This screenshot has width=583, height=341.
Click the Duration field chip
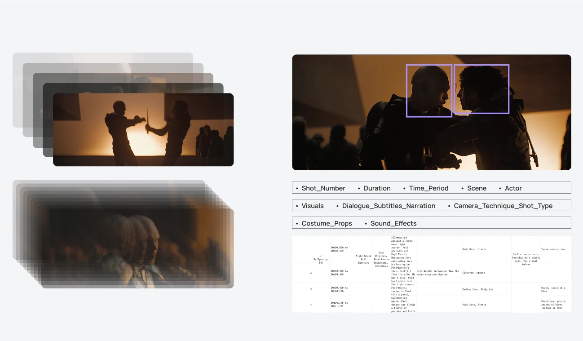tap(377, 188)
